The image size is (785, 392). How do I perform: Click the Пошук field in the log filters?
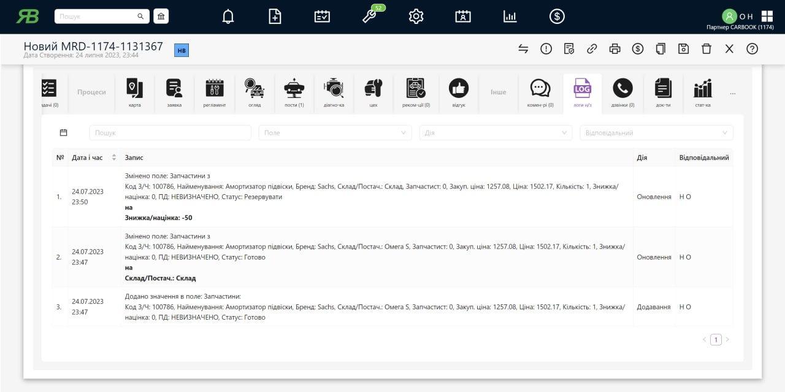170,133
